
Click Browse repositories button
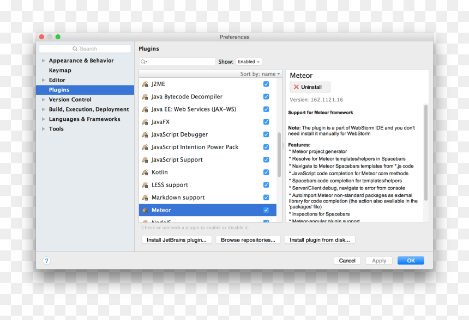tap(248, 240)
